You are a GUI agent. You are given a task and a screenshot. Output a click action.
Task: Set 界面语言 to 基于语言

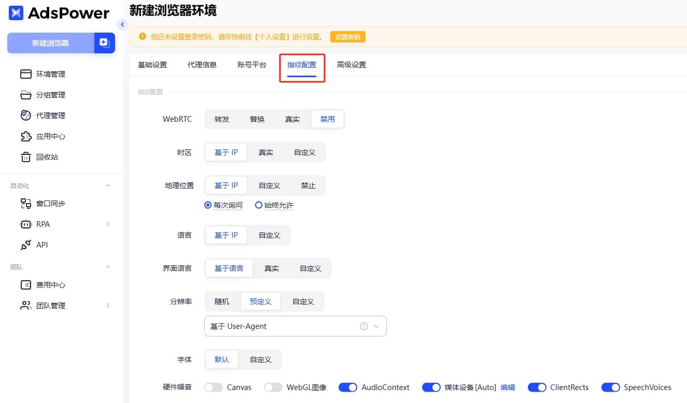pyautogui.click(x=229, y=268)
